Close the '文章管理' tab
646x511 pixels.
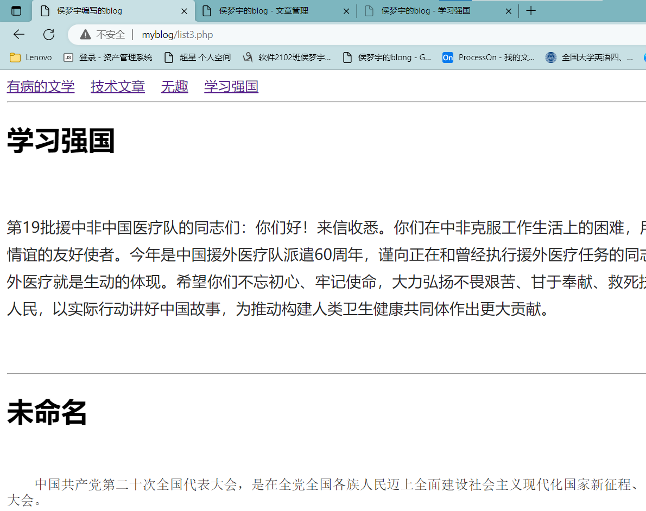[346, 10]
